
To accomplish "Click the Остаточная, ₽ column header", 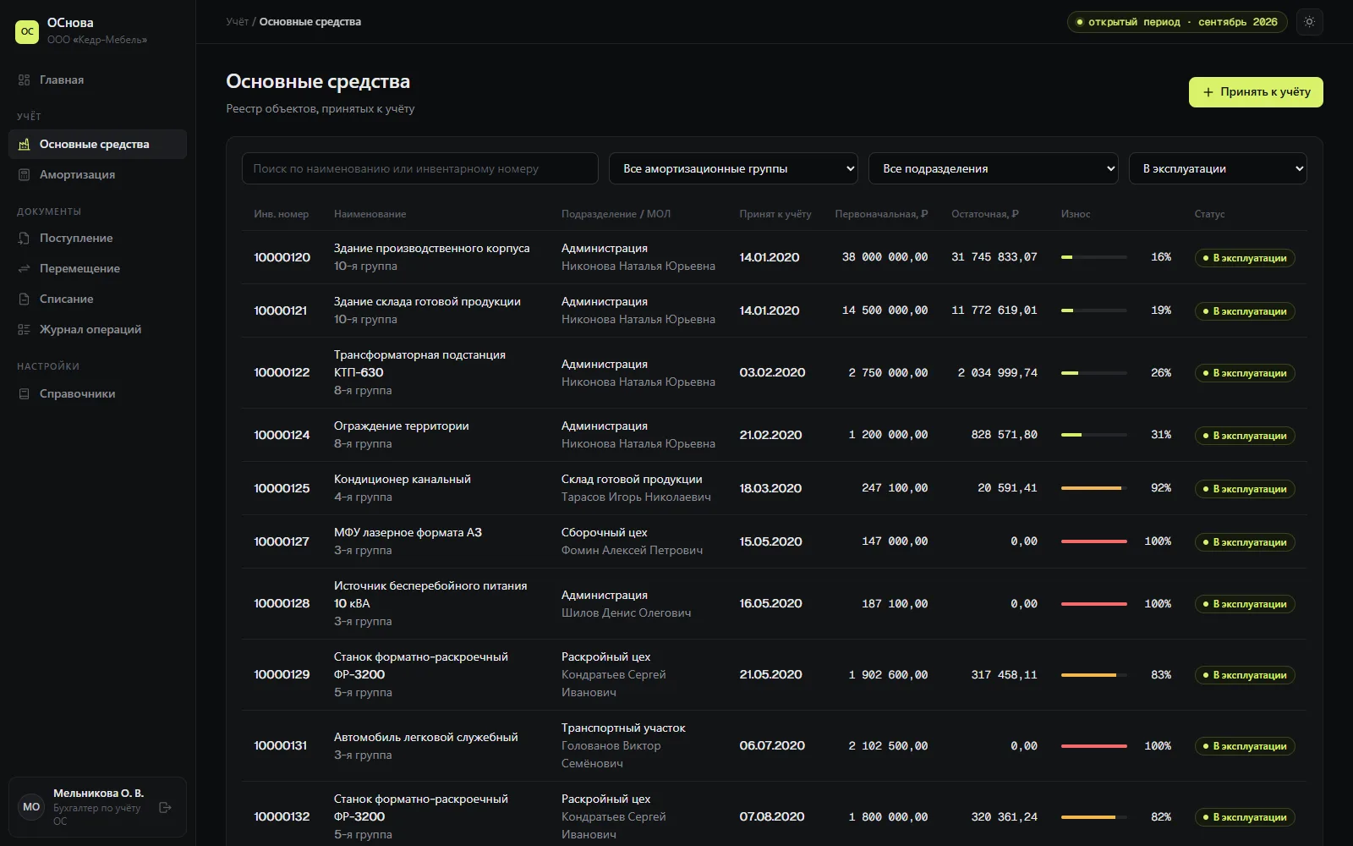I will 985,214.
